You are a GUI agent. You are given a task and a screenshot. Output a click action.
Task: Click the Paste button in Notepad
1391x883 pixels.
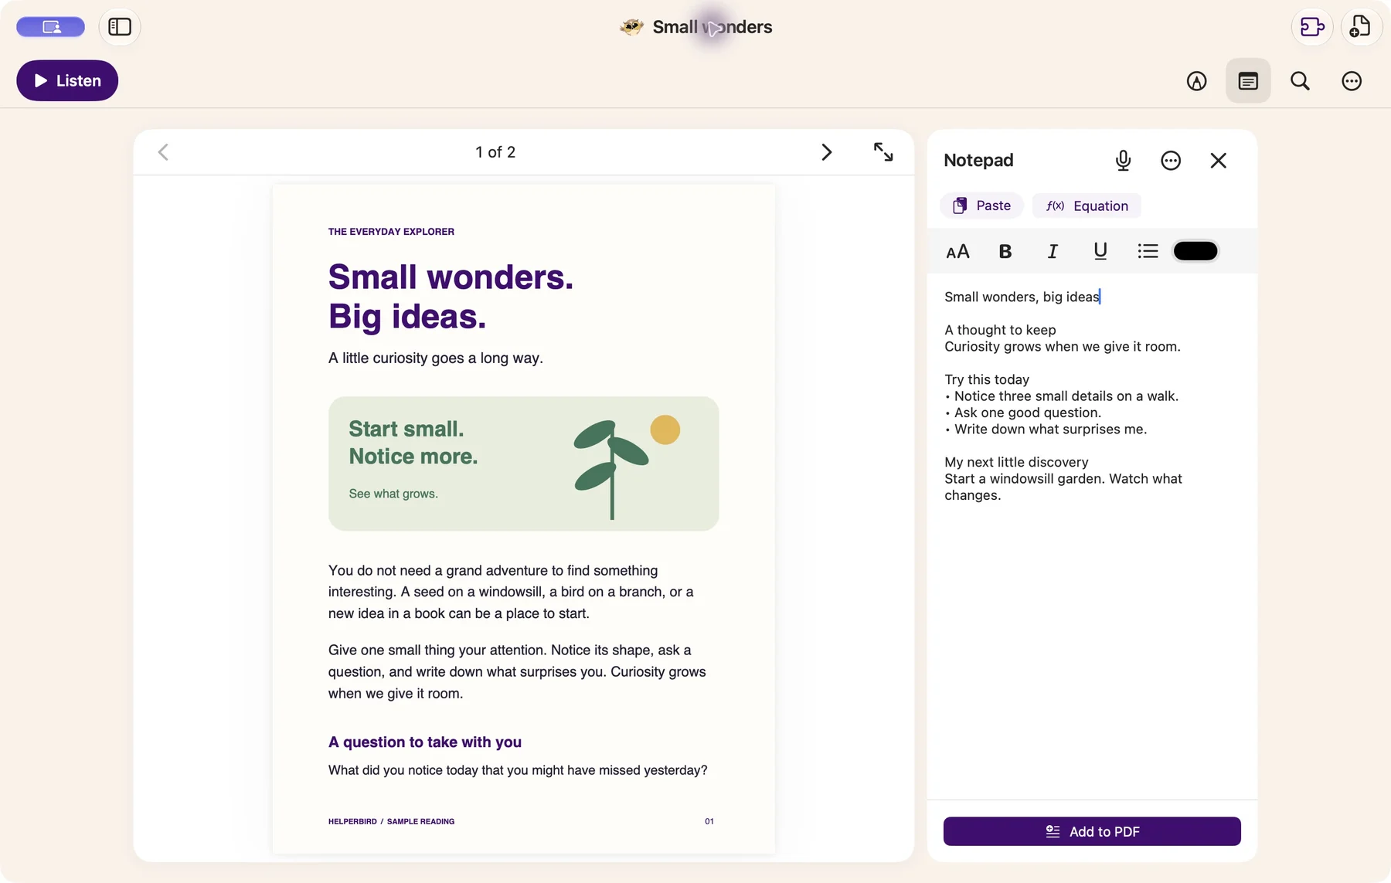coord(981,205)
